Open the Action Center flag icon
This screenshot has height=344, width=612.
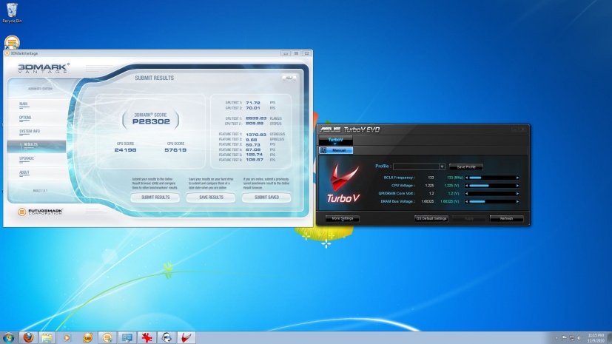564,338
